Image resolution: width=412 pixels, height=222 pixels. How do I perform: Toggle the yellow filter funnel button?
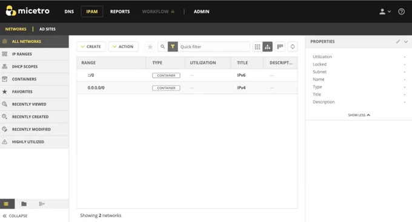173,47
